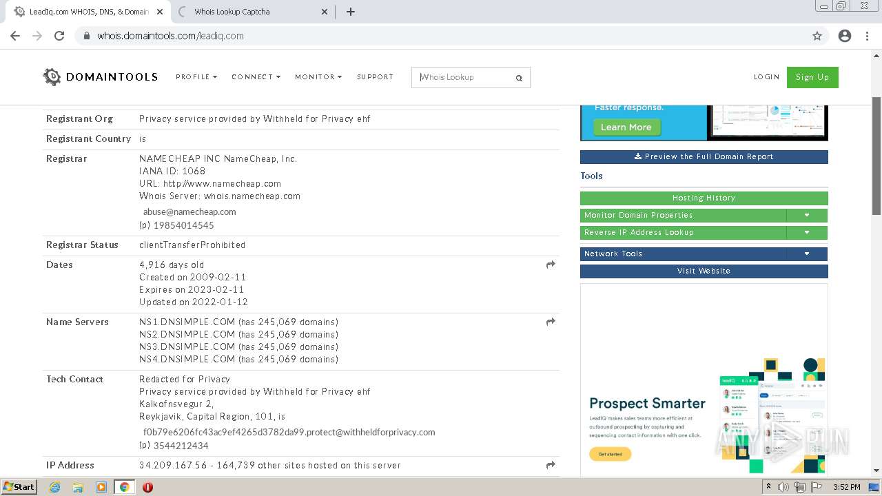Click the address bar URL
882x496 pixels.
point(170,36)
